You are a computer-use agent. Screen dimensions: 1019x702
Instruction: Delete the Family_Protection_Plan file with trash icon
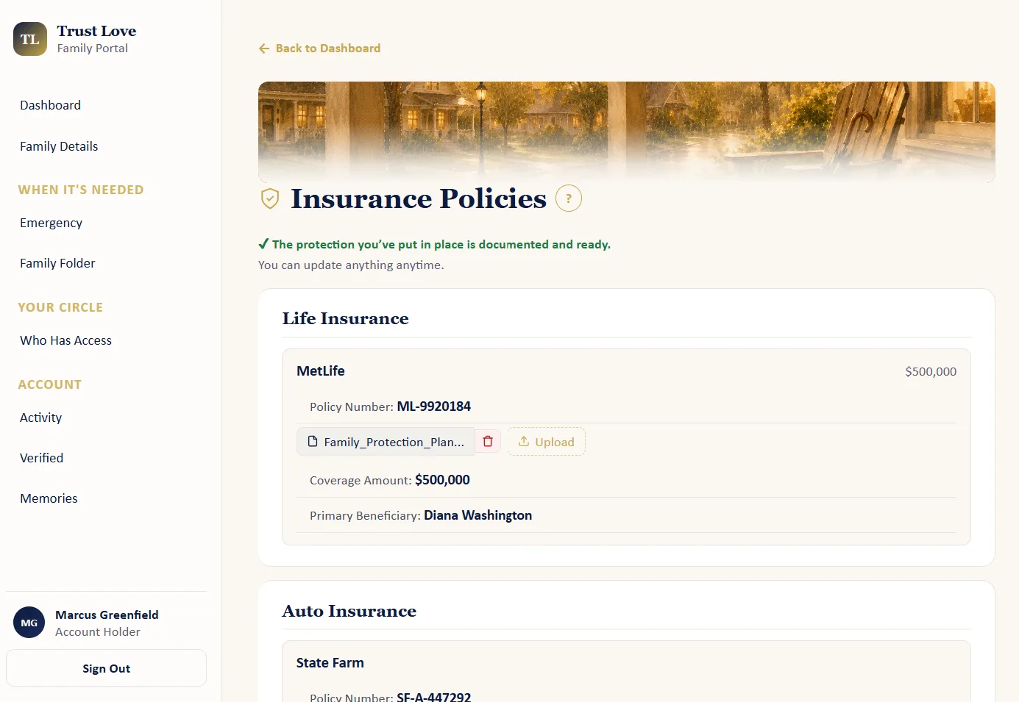tap(488, 441)
